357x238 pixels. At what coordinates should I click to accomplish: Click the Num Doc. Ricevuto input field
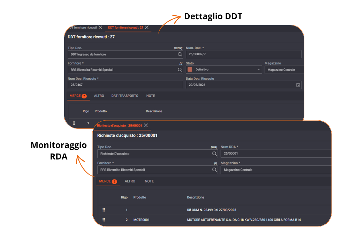pos(126,85)
